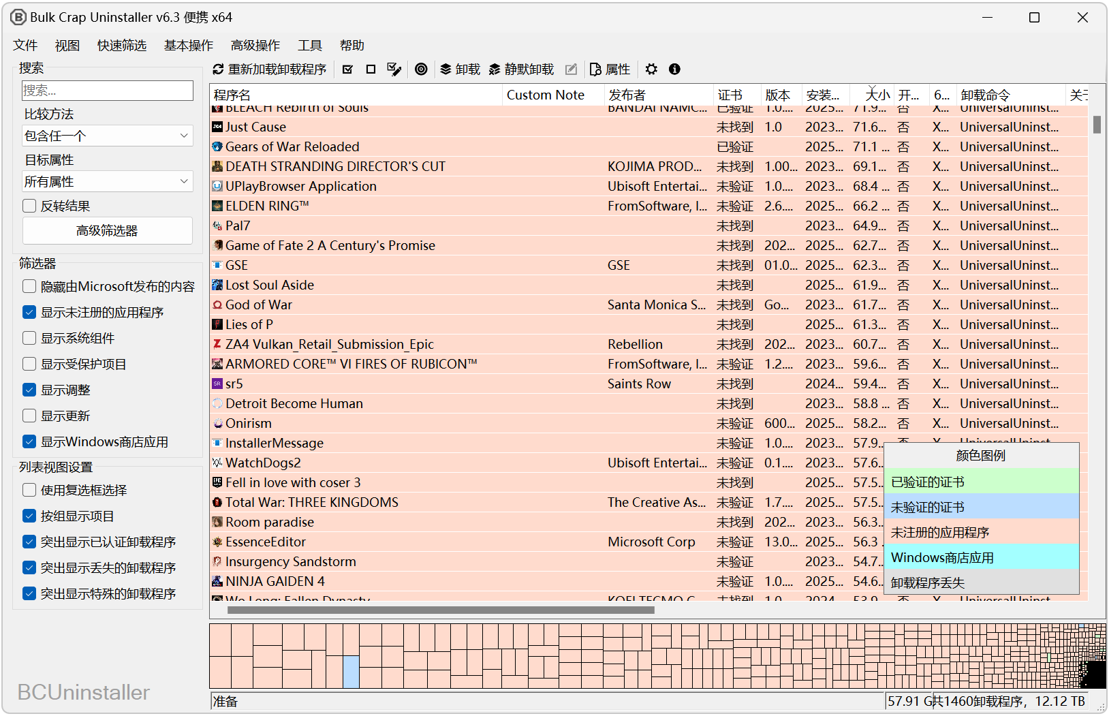Click the Gears of War Reloaded icon
Image resolution: width=1109 pixels, height=716 pixels.
pos(217,146)
